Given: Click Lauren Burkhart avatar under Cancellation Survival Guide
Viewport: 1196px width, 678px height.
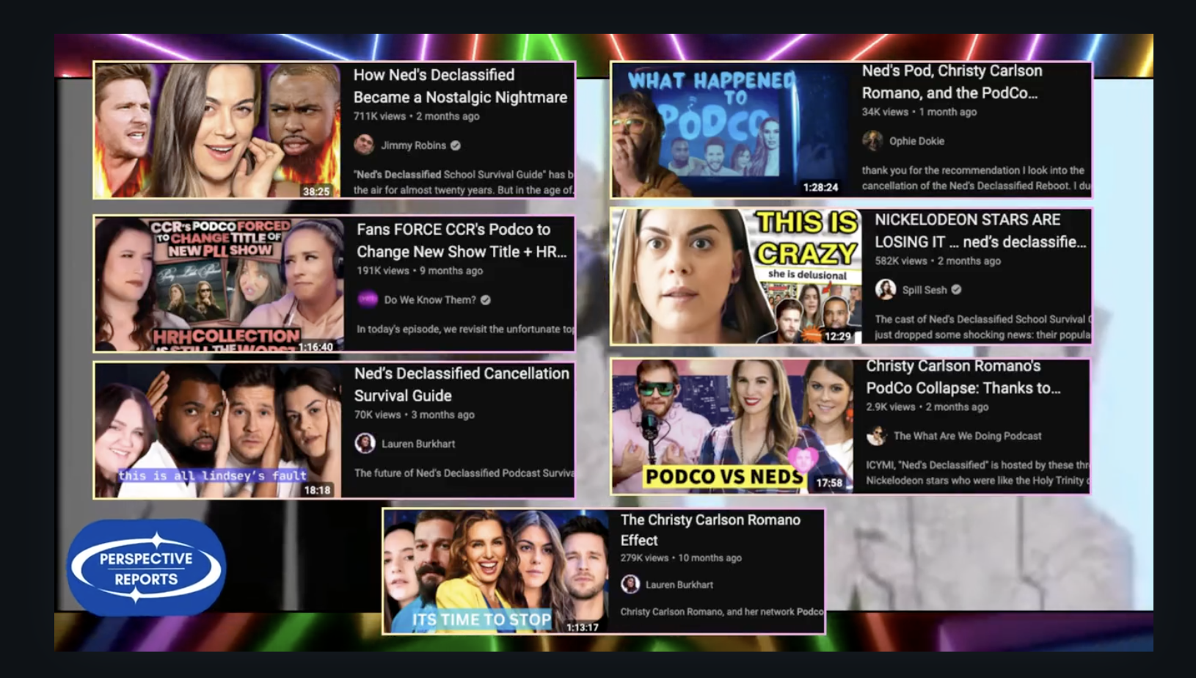Looking at the screenshot, I should pos(365,443).
